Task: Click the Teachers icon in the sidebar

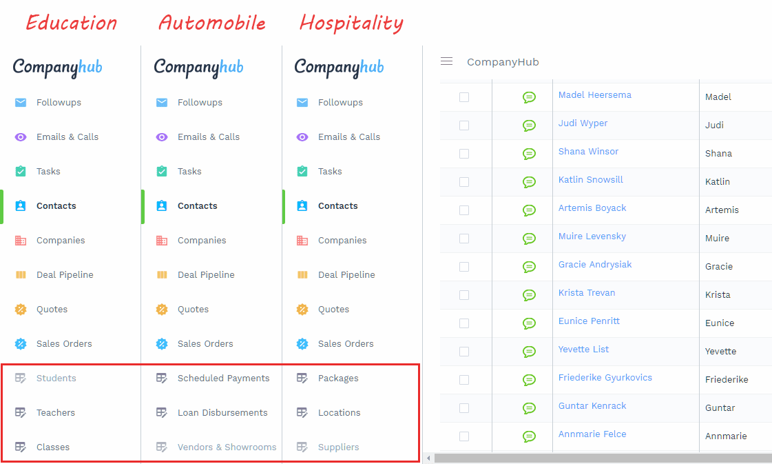Action: tap(21, 412)
